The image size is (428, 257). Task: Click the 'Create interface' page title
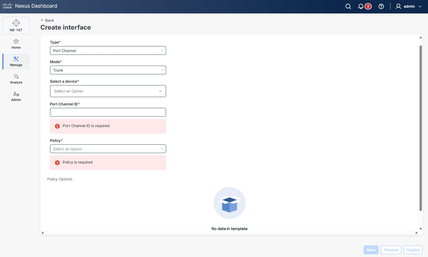click(66, 27)
